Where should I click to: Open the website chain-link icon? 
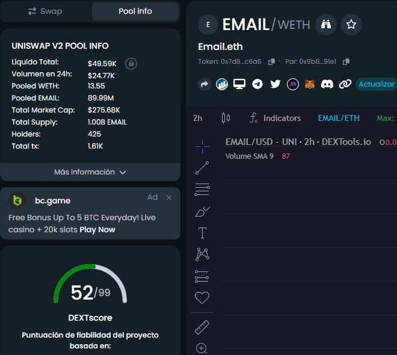tap(345, 84)
